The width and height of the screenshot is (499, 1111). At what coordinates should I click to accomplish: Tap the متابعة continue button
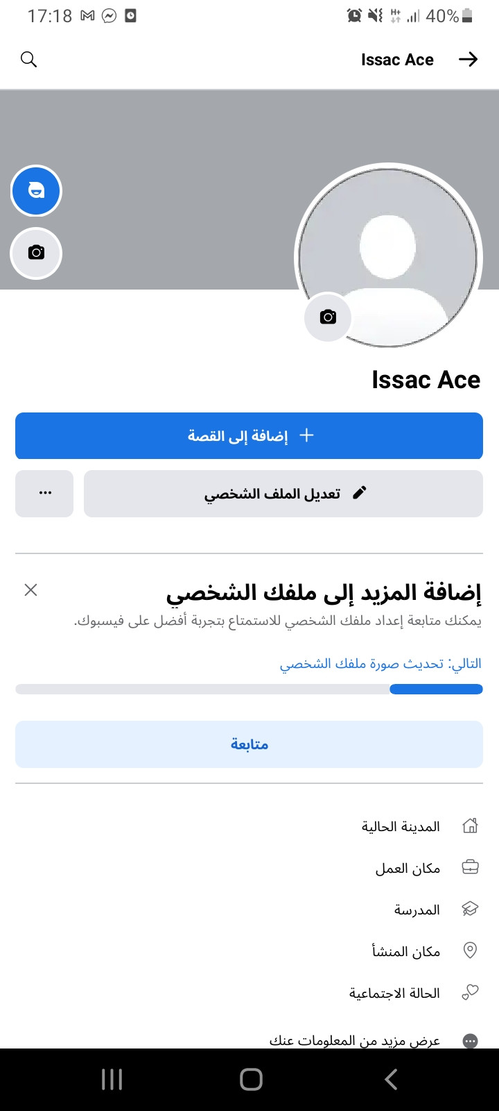(249, 744)
